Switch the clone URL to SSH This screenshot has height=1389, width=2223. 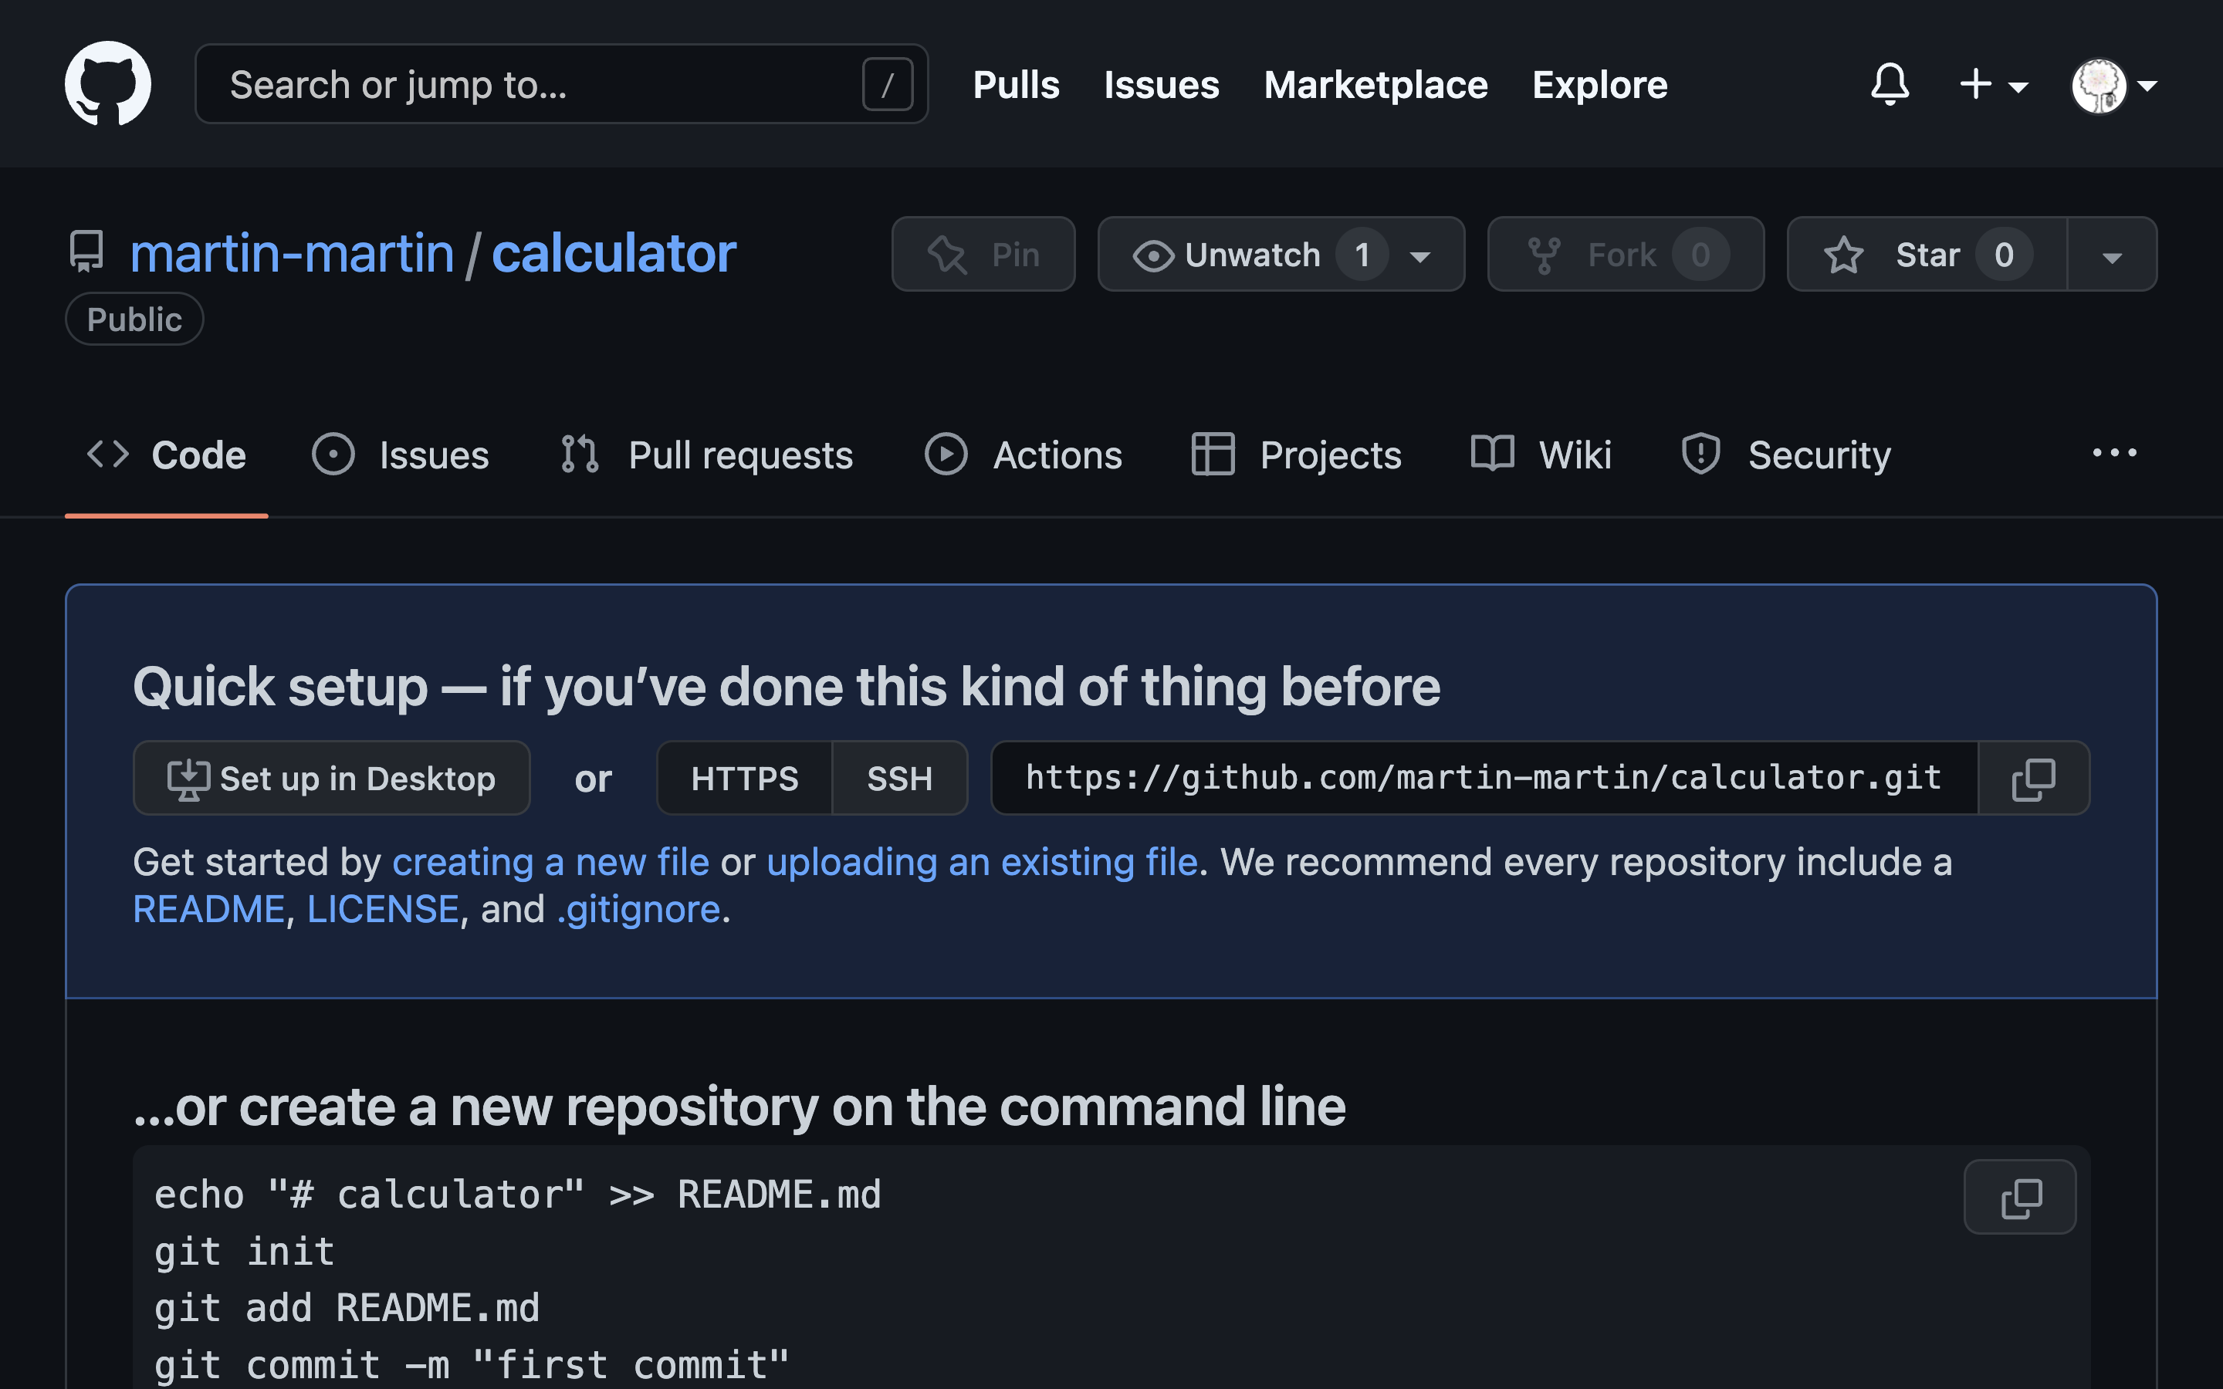coord(898,778)
